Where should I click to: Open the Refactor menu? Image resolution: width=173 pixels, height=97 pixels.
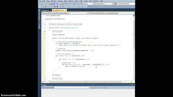[x=54, y=1]
